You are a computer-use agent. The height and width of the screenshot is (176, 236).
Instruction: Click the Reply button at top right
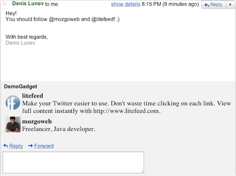(x=214, y=5)
